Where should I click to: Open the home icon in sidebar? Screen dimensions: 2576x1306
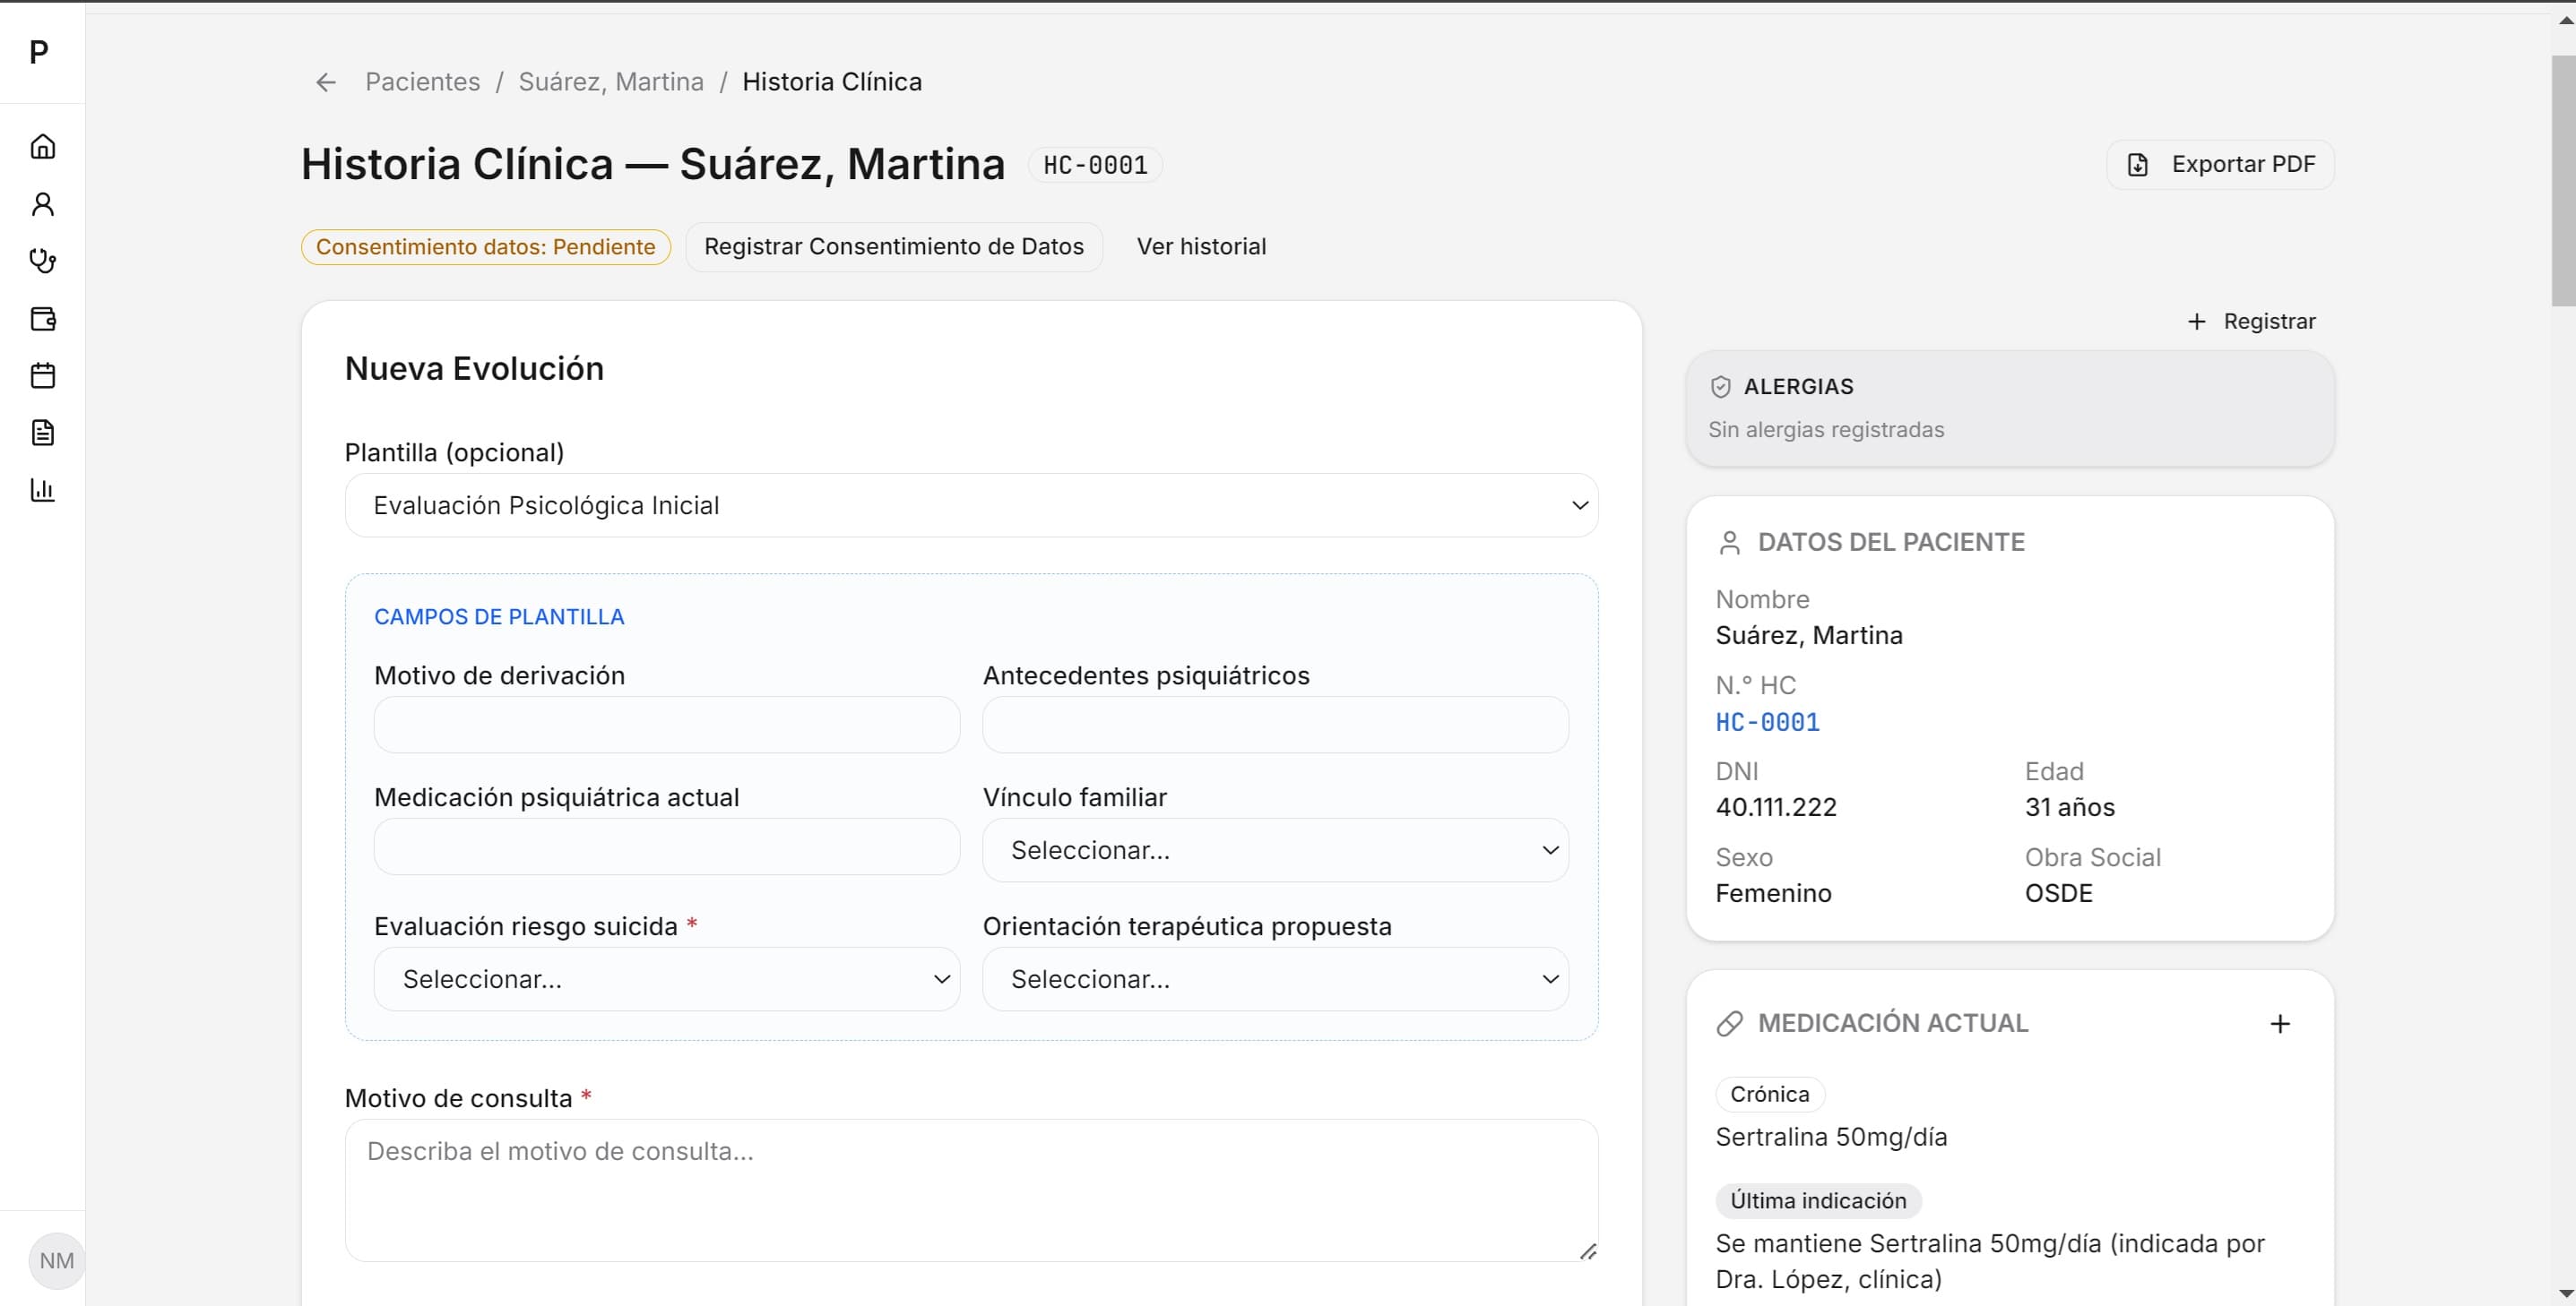(42, 147)
